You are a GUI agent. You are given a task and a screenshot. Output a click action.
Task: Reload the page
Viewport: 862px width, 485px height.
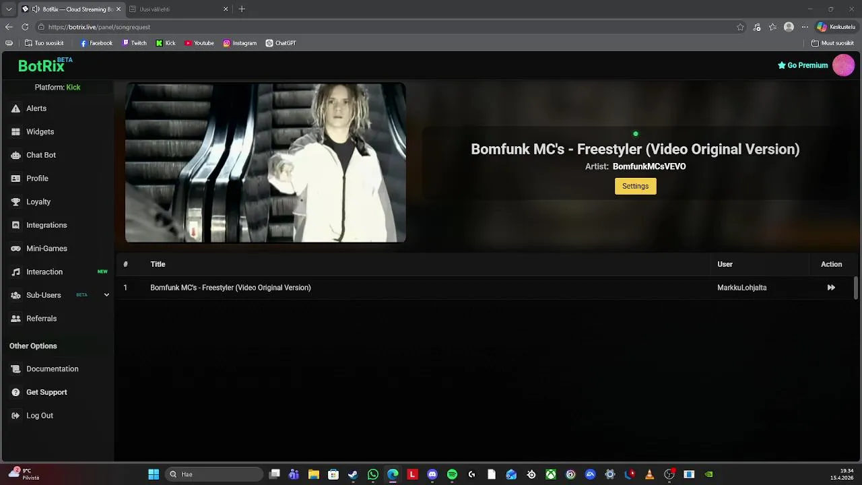point(25,27)
